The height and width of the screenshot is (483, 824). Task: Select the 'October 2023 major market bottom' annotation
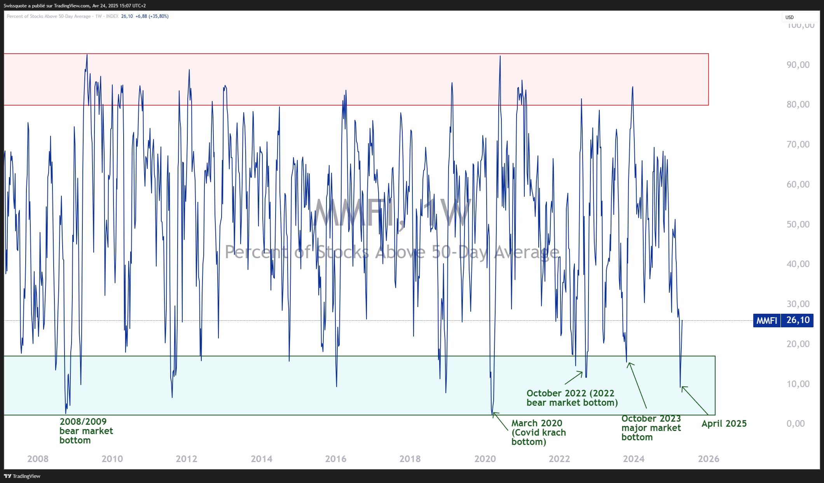point(651,428)
